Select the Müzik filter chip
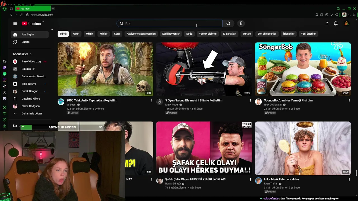Image resolution: width=358 pixels, height=201 pixels. [89, 34]
